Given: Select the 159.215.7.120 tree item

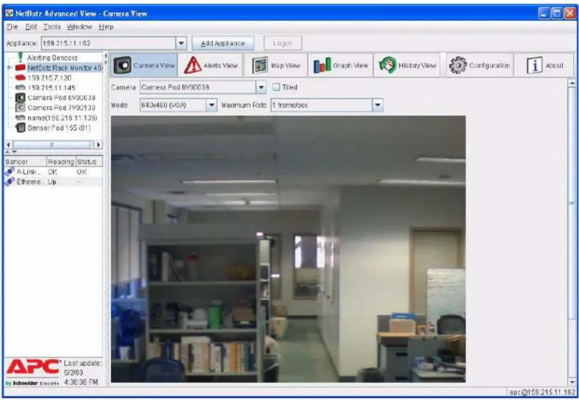Looking at the screenshot, I should (x=49, y=78).
